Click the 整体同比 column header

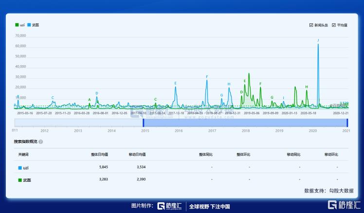tap(206, 154)
